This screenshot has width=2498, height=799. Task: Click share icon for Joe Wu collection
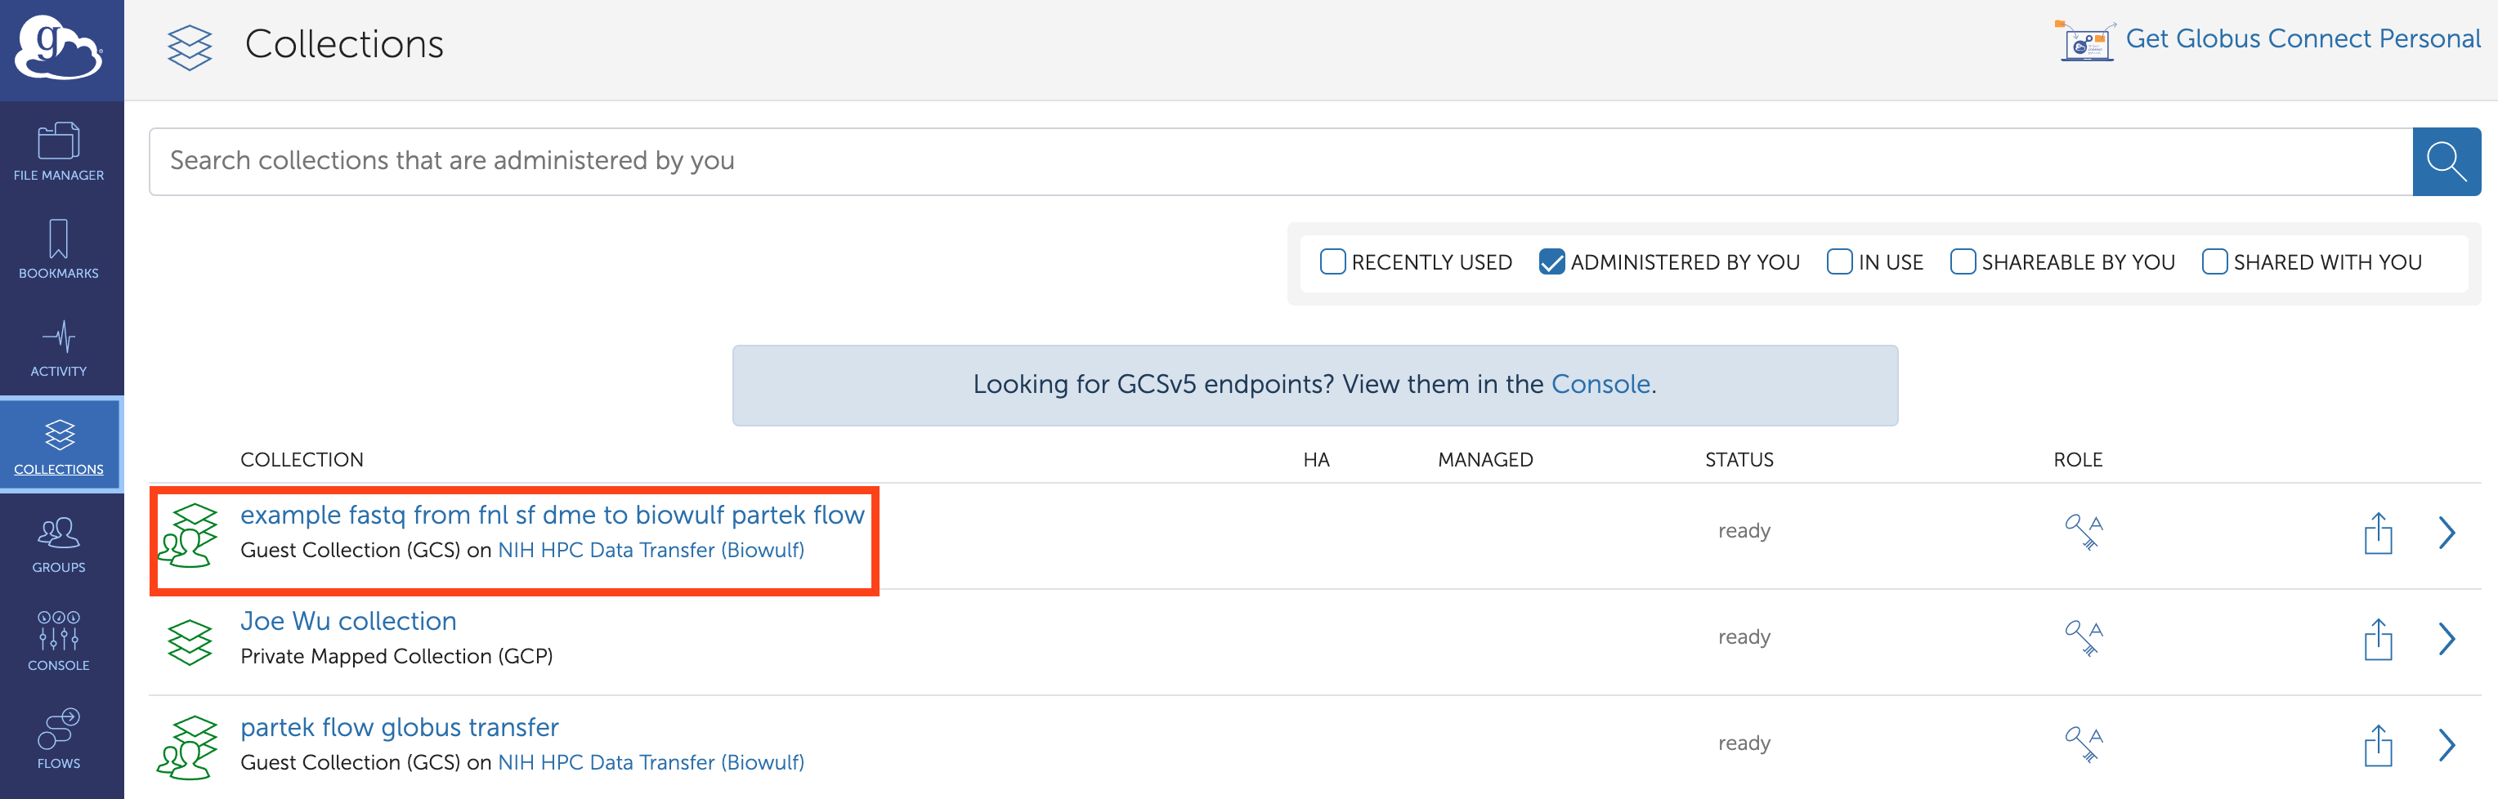click(x=2378, y=639)
